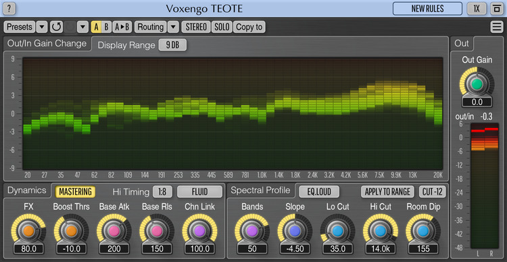
Task: Click the Slope value field -4.50
Action: coord(295,249)
